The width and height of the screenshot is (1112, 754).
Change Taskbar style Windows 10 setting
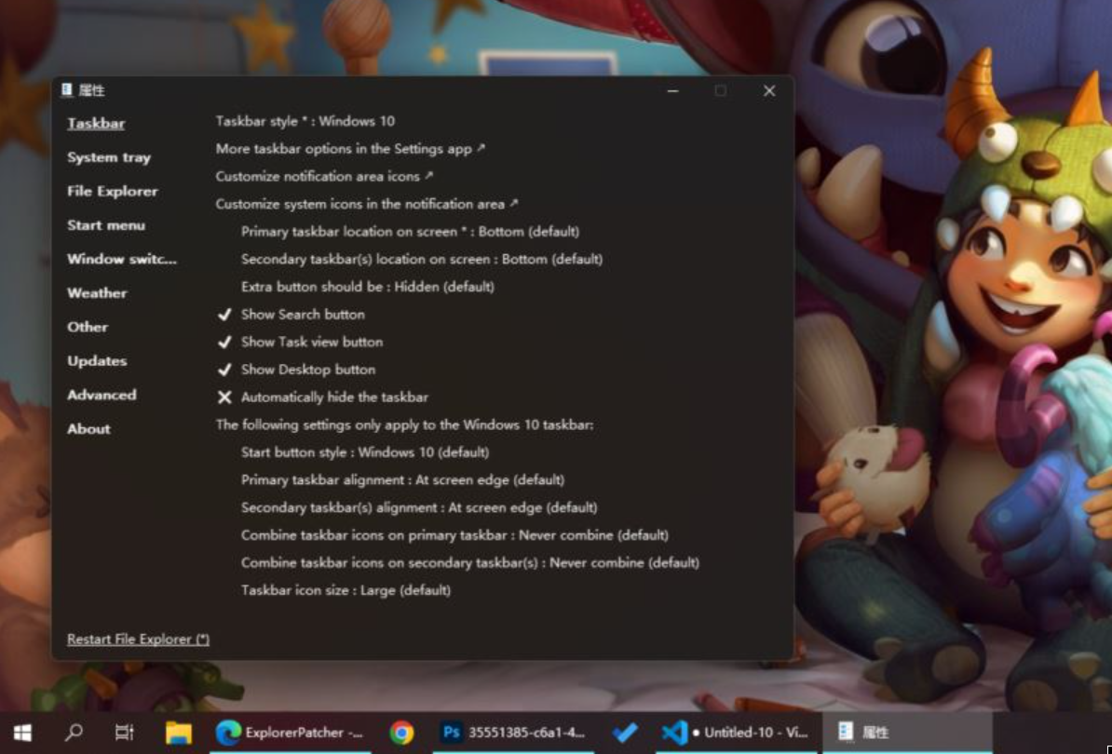coord(305,121)
